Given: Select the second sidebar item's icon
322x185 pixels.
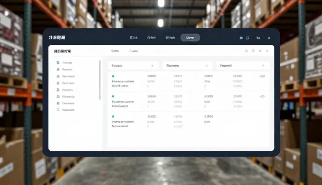Looking at the screenshot, I should [x=58, y=69].
